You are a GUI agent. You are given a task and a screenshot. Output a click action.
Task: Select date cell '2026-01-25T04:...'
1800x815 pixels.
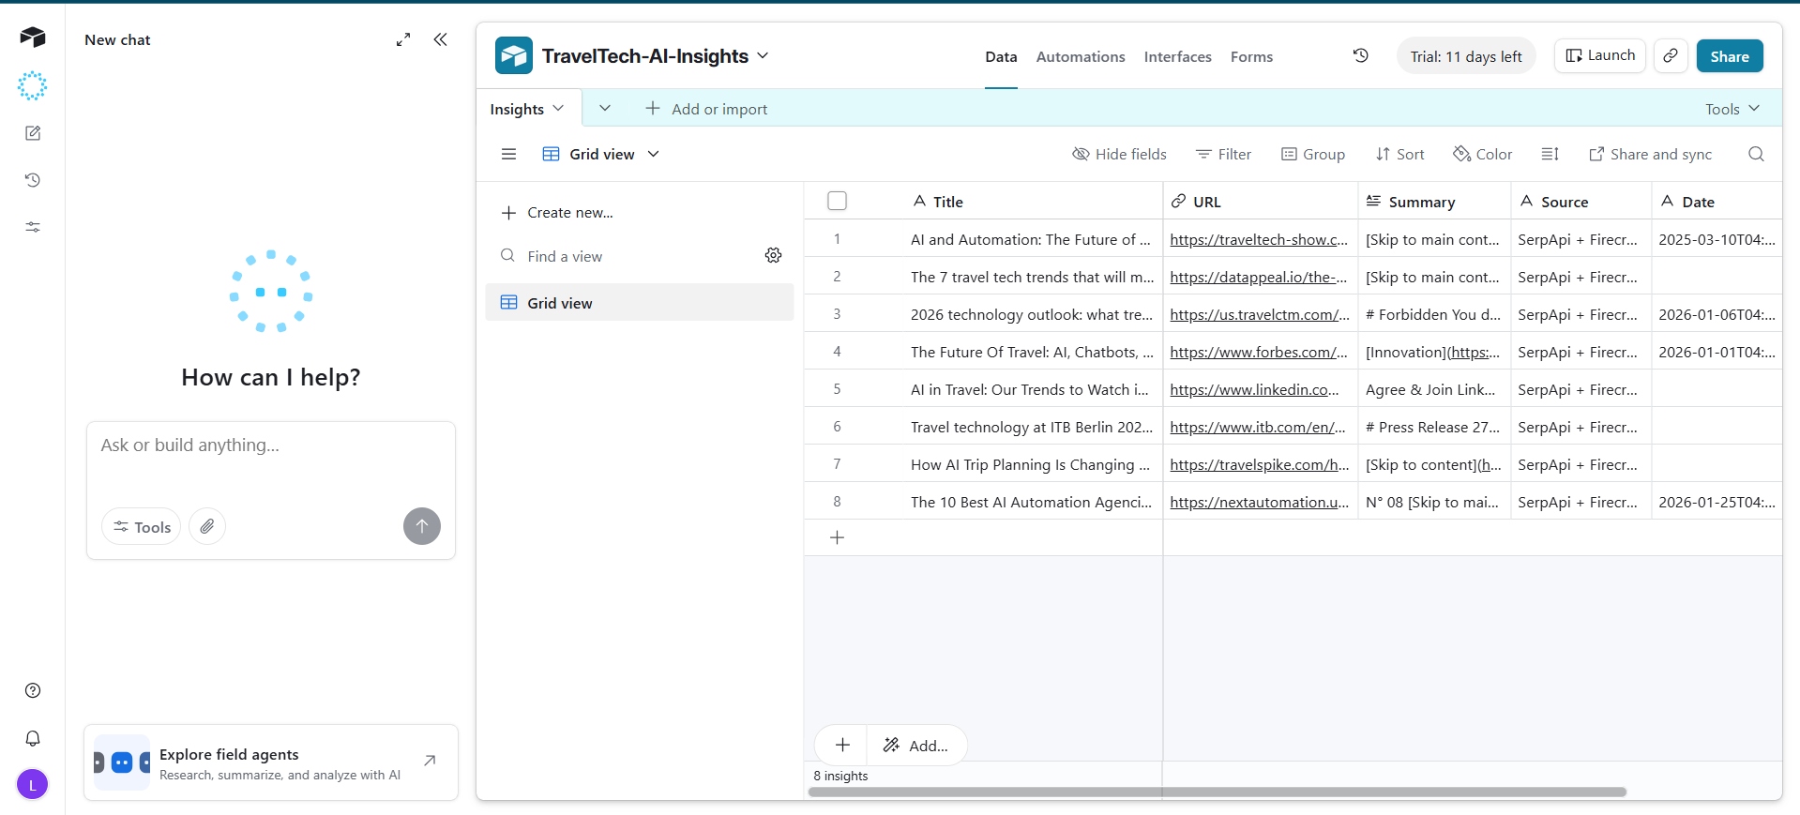(x=1717, y=501)
